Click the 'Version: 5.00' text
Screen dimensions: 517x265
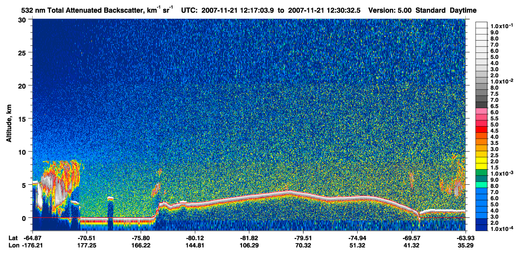[390, 10]
